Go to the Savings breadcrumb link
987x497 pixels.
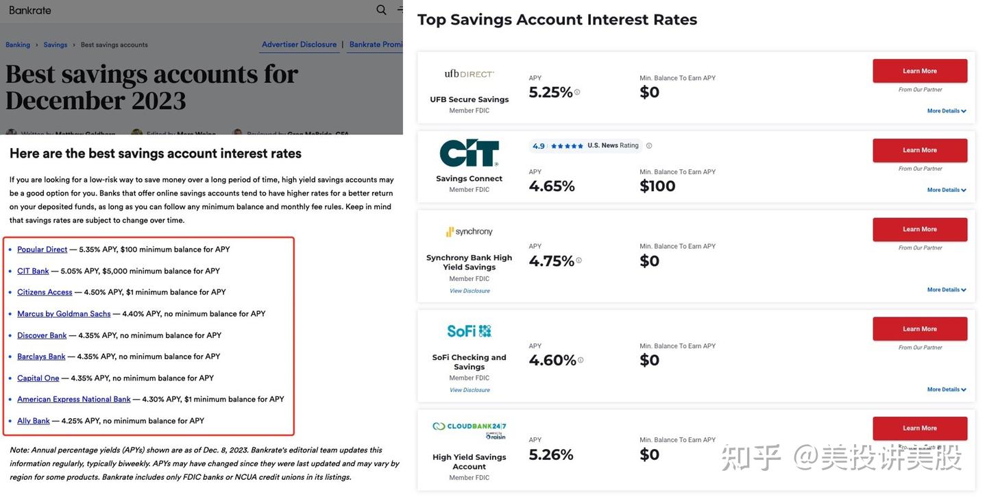coord(56,45)
